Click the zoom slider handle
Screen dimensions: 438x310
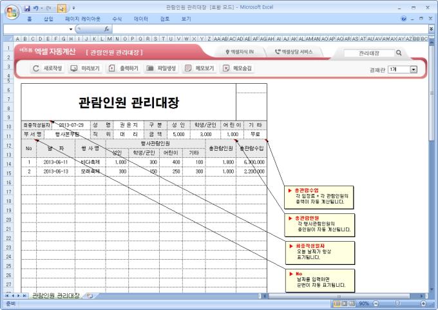tap(397, 304)
